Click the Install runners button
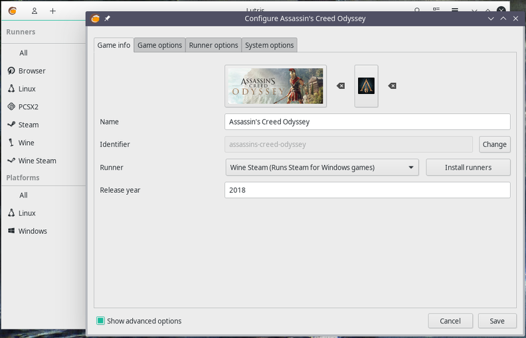 468,167
